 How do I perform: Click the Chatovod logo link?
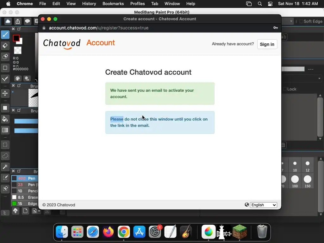point(62,44)
